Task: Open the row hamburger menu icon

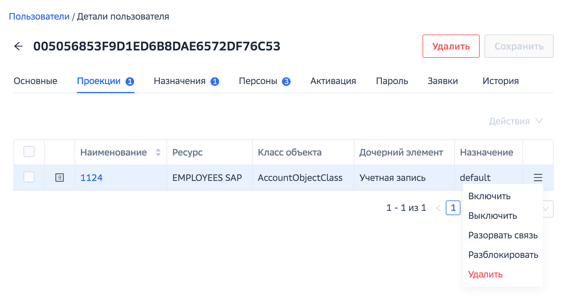Action: tap(538, 178)
